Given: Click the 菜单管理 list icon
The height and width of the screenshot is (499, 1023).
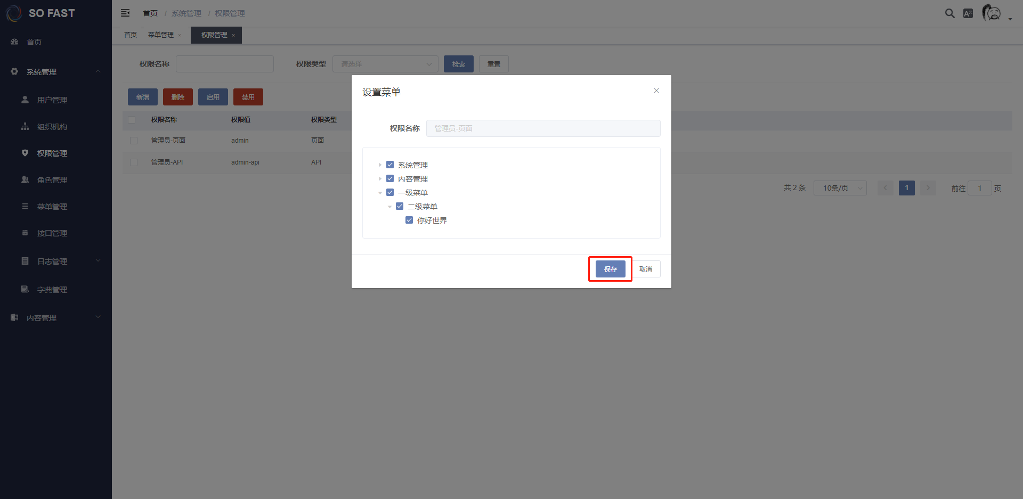Looking at the screenshot, I should tap(25, 206).
